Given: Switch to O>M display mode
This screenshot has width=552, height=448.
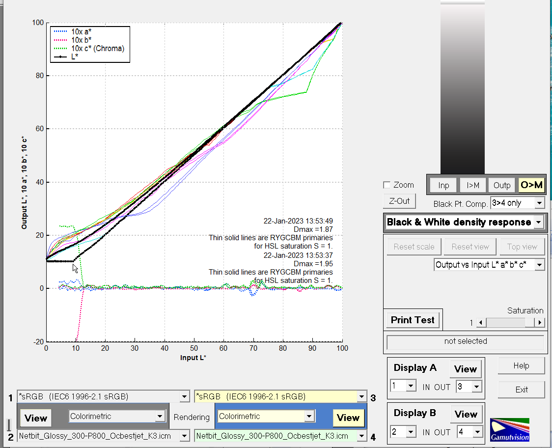Looking at the screenshot, I should pyautogui.click(x=531, y=185).
